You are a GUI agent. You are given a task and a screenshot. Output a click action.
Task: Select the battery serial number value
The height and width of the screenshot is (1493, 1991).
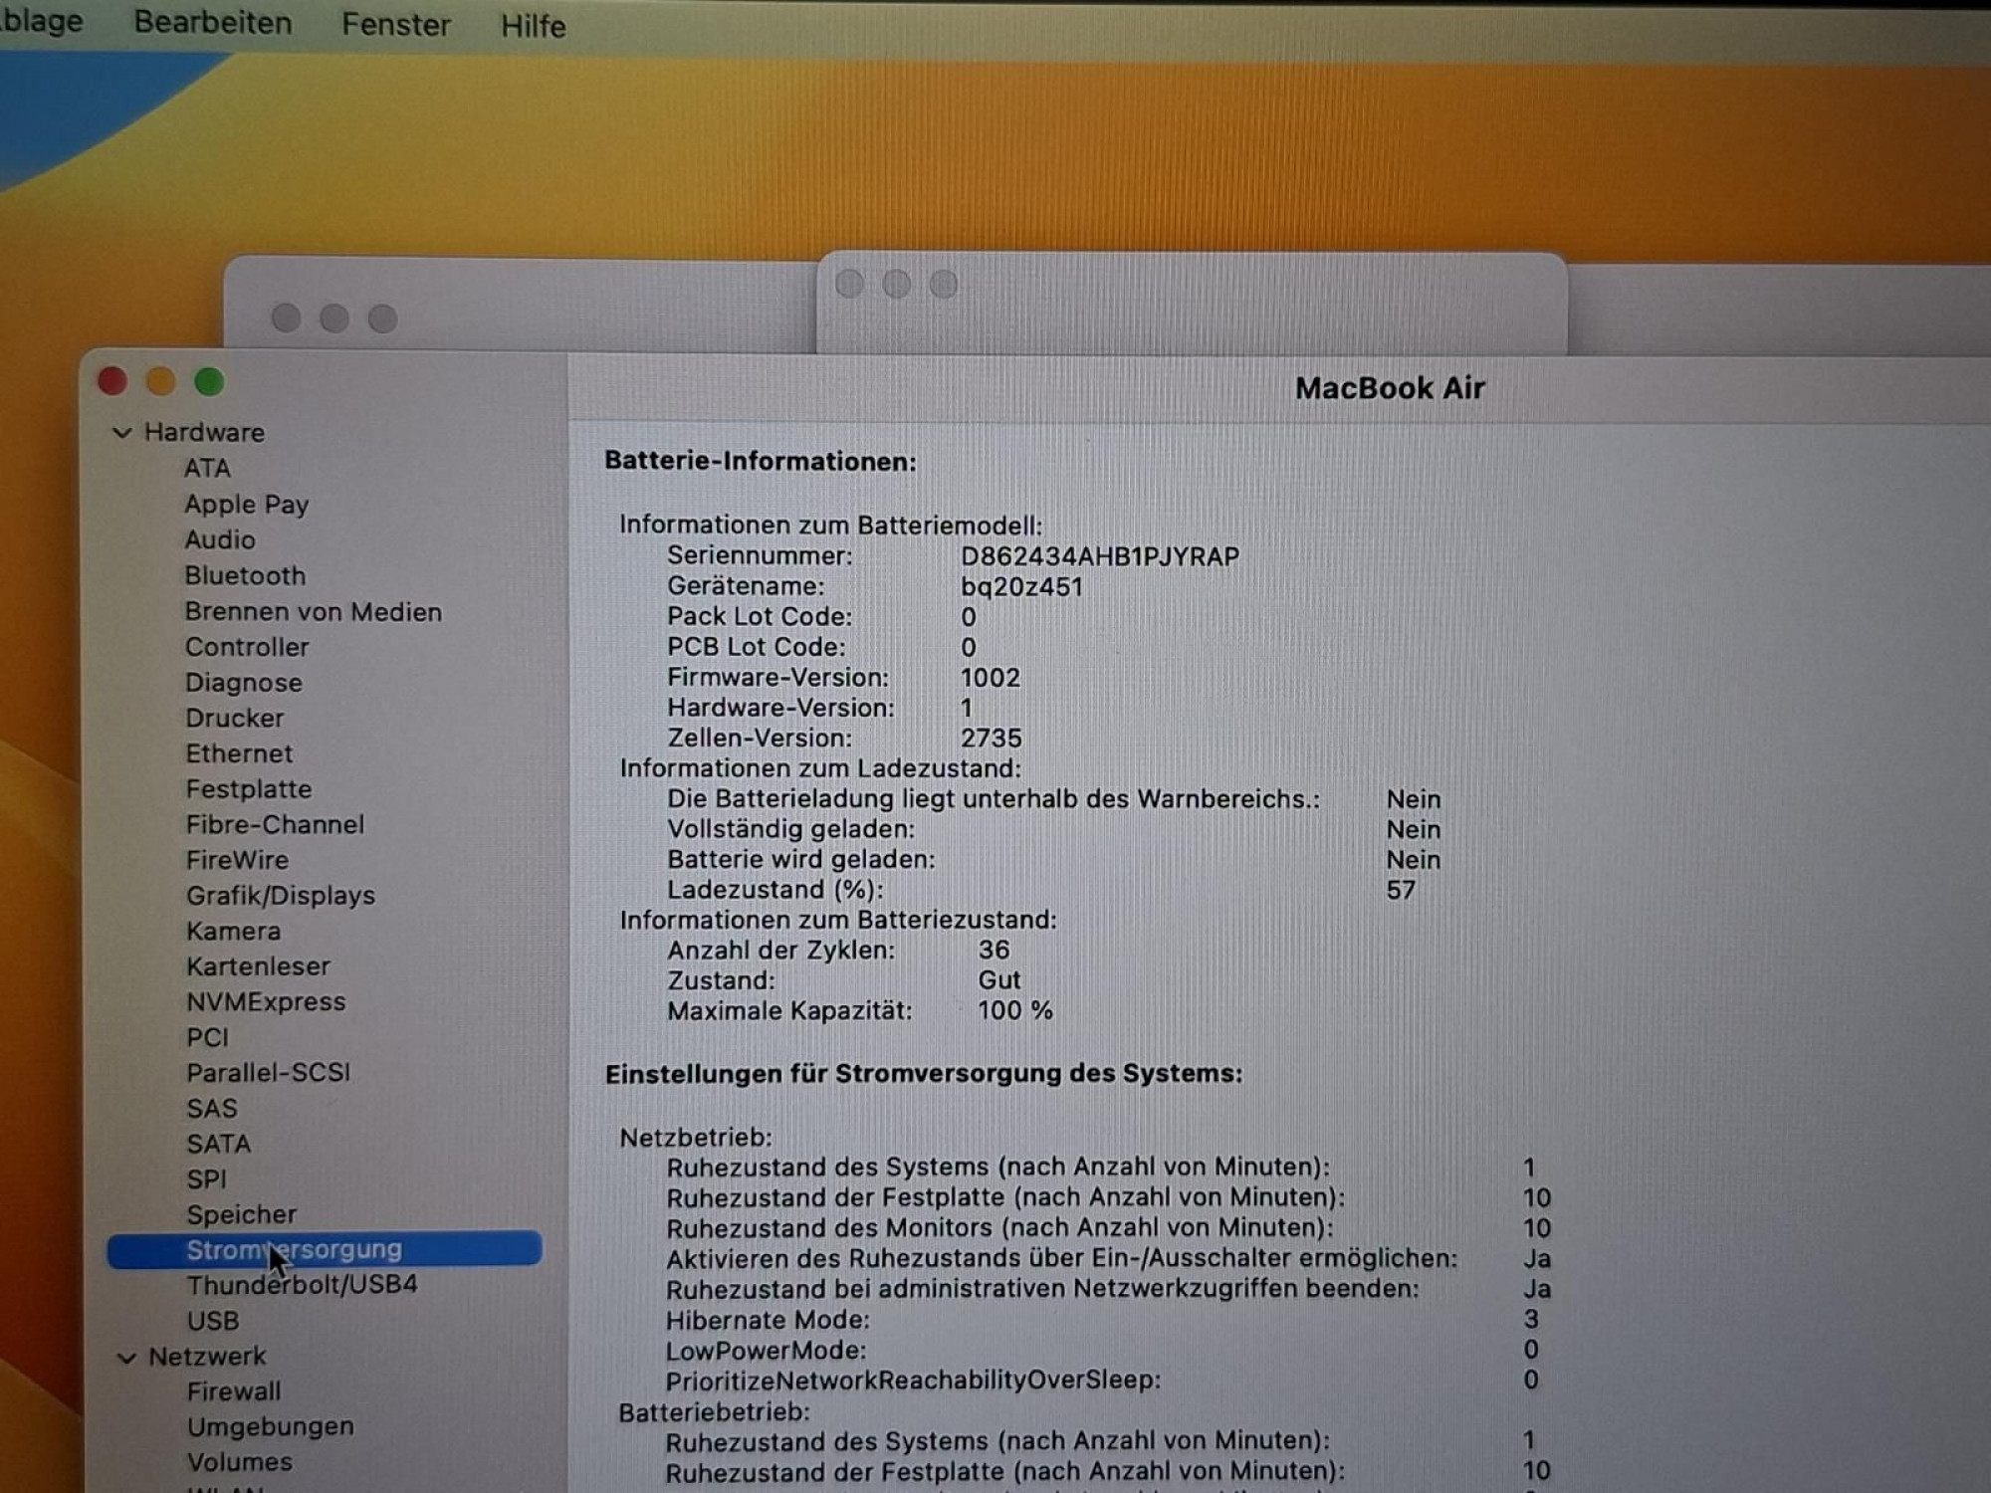click(1100, 556)
